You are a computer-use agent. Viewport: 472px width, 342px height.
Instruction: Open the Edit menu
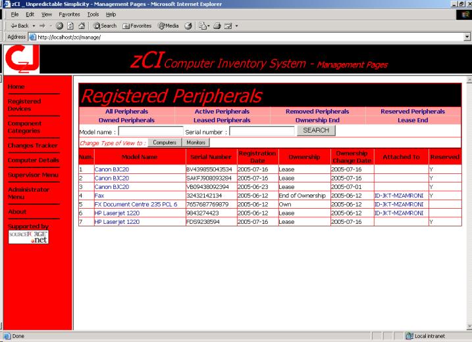coord(30,14)
